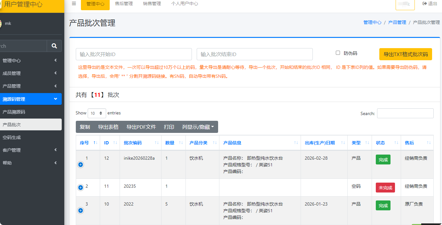Focus the 输入批次开始ID input field
Viewport: 442px width, 225px height.
coord(134,54)
